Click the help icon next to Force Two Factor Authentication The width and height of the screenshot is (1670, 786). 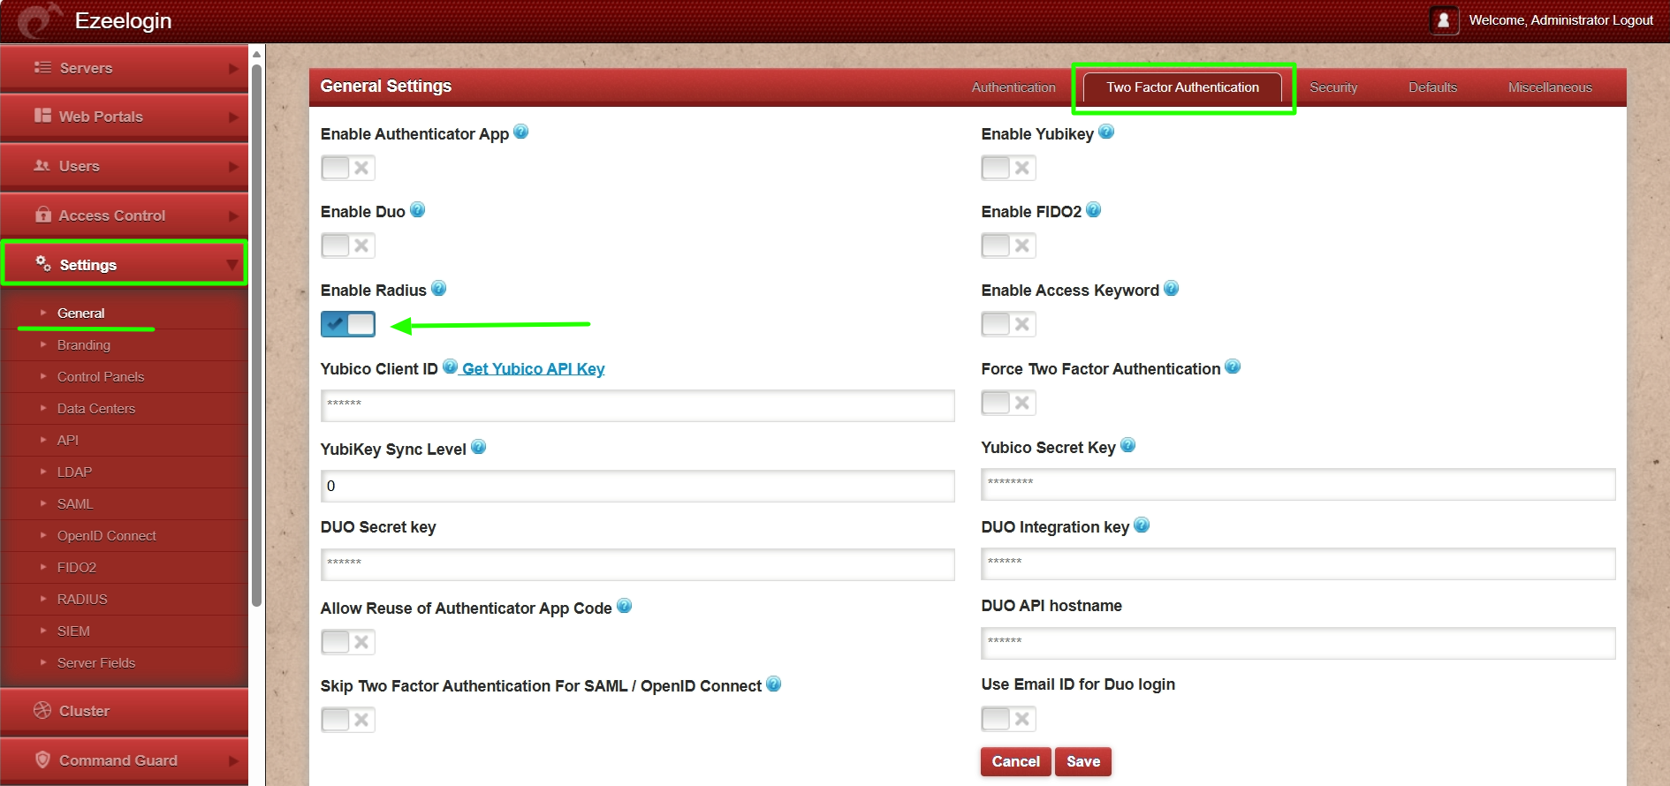[x=1234, y=367]
